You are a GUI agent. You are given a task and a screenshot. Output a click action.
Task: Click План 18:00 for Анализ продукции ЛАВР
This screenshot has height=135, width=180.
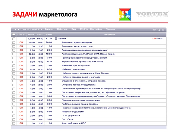(x=32, y=54)
